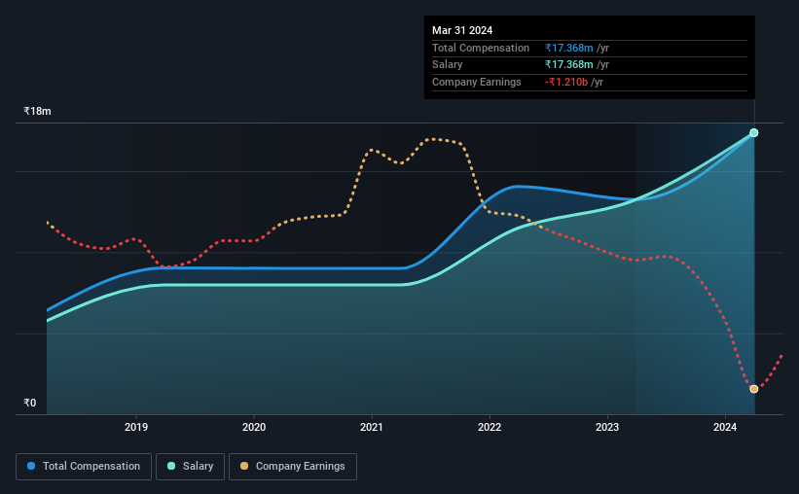Image resolution: width=799 pixels, height=494 pixels.
Task: Click the 2023 x-axis label
Action: point(607,427)
